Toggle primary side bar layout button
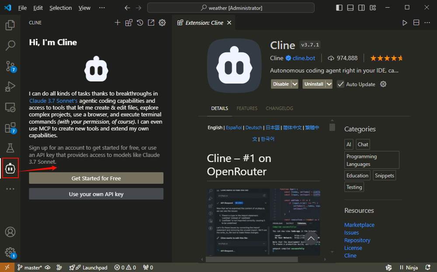Screen dimensions: 437x272 pyautogui.click(x=339, y=8)
